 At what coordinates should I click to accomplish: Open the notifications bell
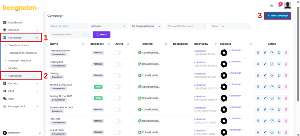tap(279, 6)
